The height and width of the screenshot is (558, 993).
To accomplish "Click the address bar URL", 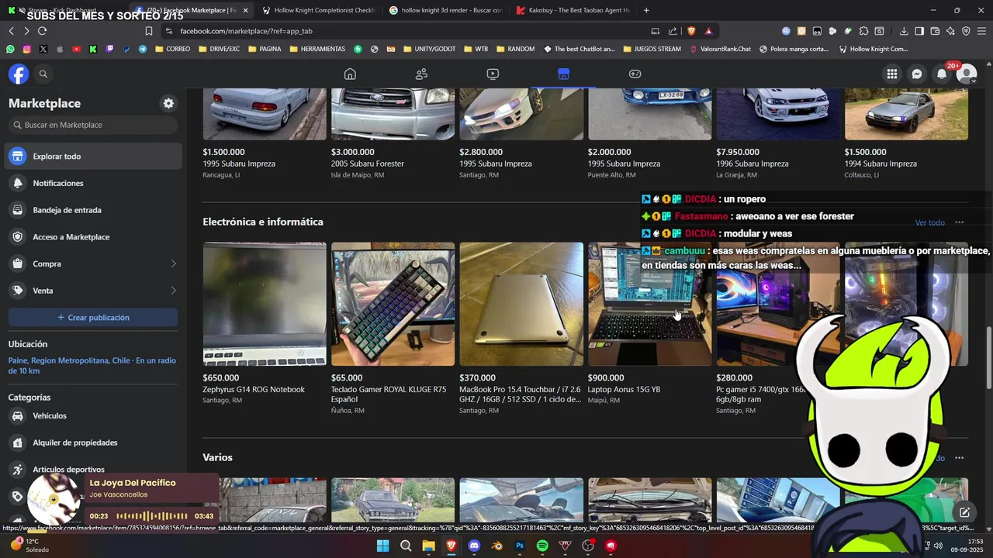I will pyautogui.click(x=246, y=31).
